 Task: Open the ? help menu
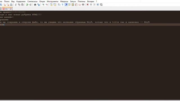pos(96,1)
